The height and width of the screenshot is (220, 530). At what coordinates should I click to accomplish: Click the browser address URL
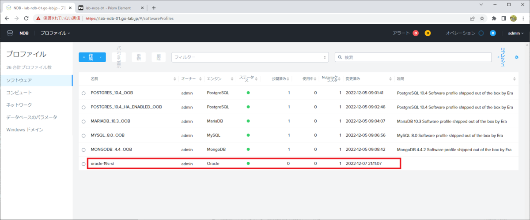pyautogui.click(x=129, y=19)
